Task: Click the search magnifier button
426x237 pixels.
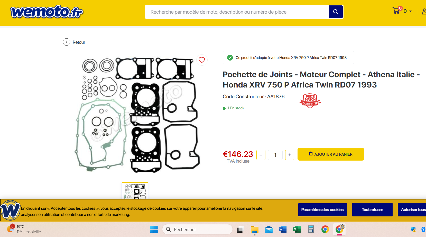Action: [336, 12]
